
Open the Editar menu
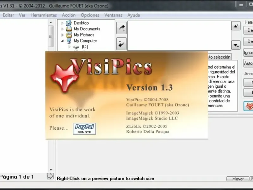point(8,15)
